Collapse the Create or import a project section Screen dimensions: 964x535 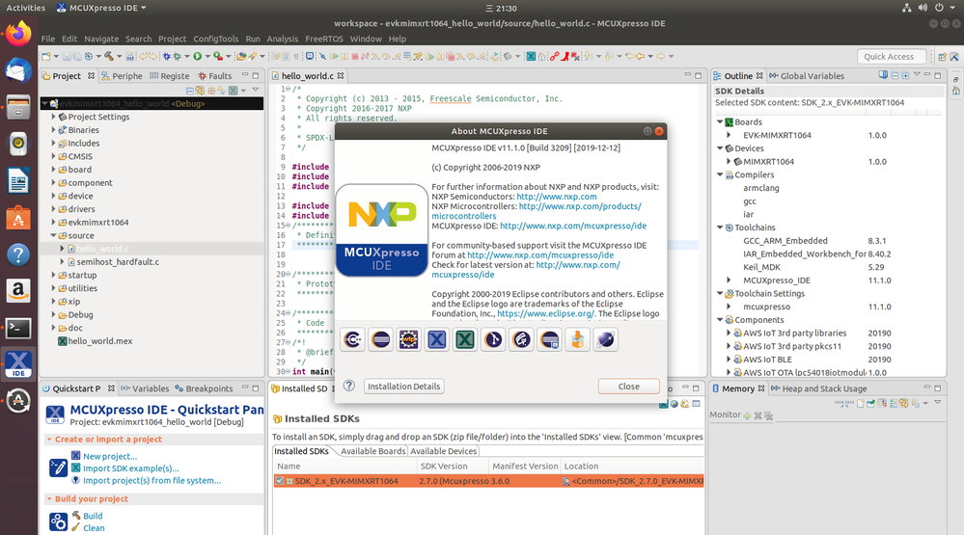coord(49,440)
